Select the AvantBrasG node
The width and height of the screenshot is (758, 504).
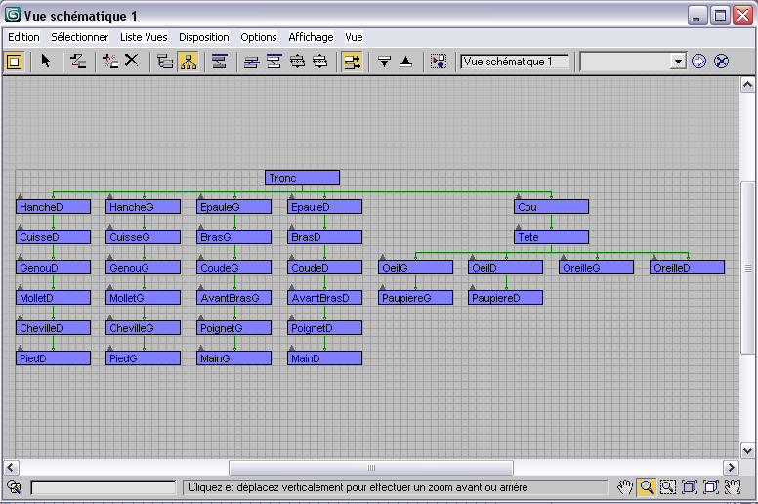coord(234,298)
